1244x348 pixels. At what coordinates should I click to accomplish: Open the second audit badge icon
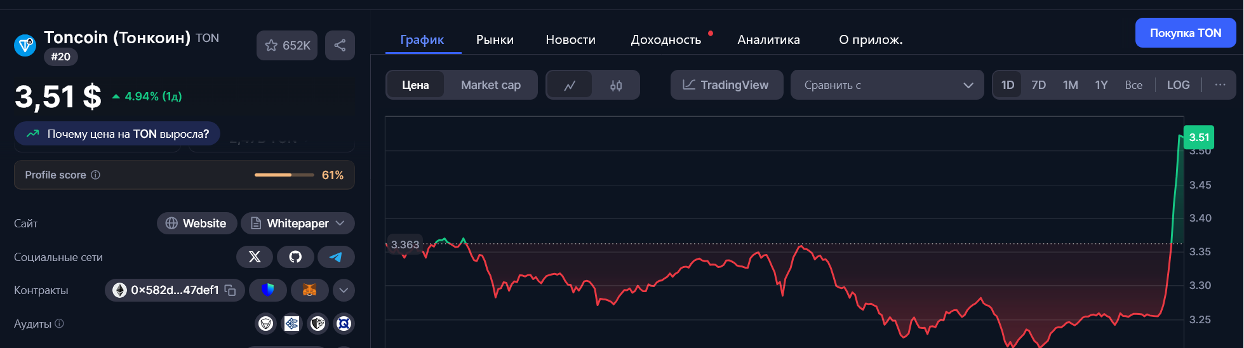coord(291,324)
